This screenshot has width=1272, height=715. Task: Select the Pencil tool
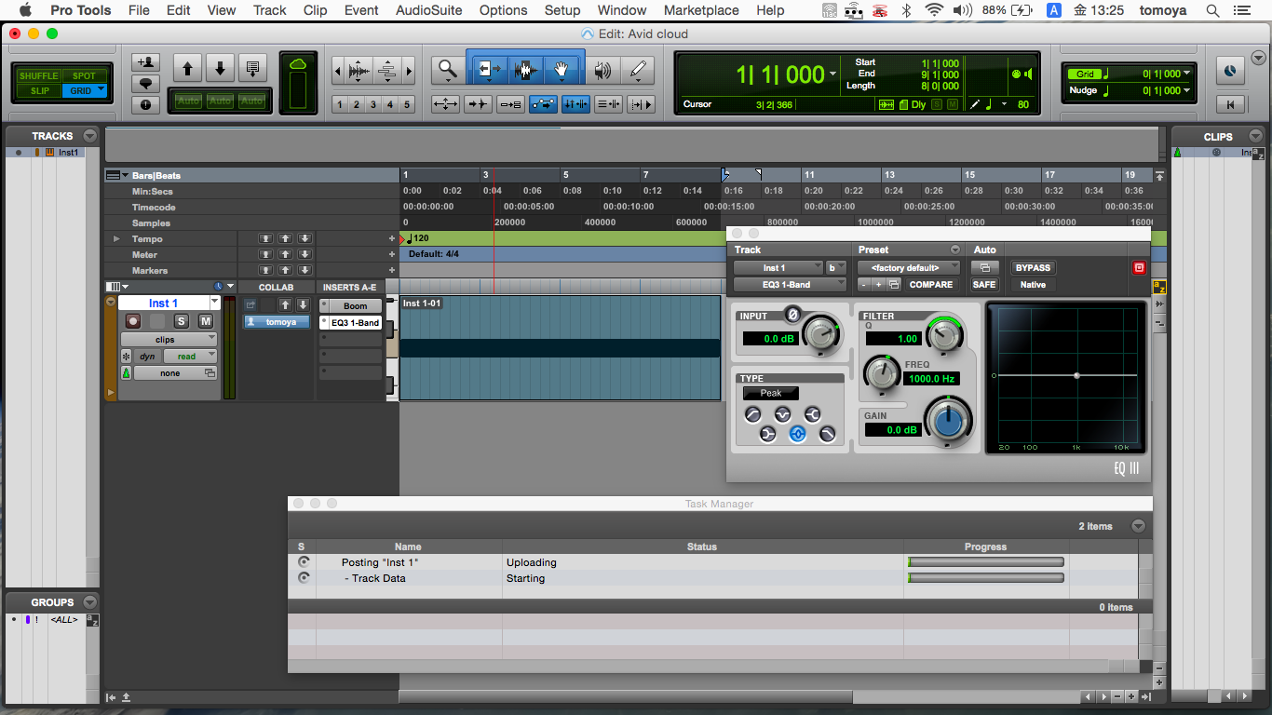(638, 70)
